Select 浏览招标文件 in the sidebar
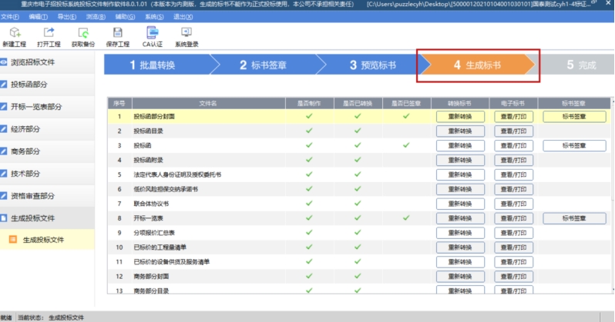The height and width of the screenshot is (322, 615). coord(46,62)
